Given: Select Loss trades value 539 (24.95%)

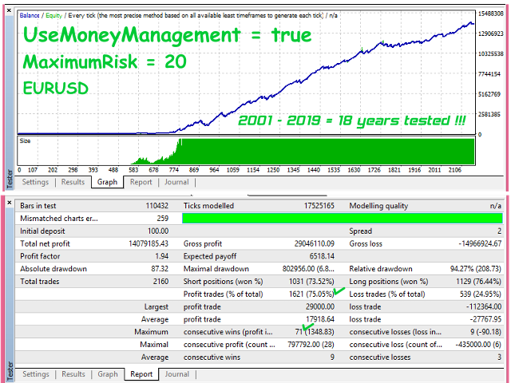Looking at the screenshot, I should click(x=481, y=294).
